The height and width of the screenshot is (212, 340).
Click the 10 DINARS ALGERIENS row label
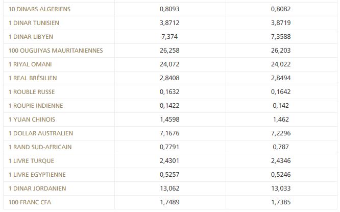pos(39,9)
